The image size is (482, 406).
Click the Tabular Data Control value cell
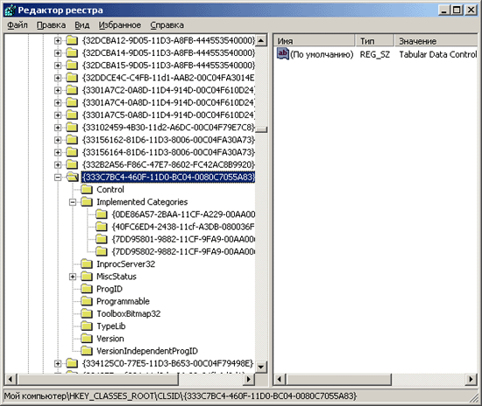(437, 54)
